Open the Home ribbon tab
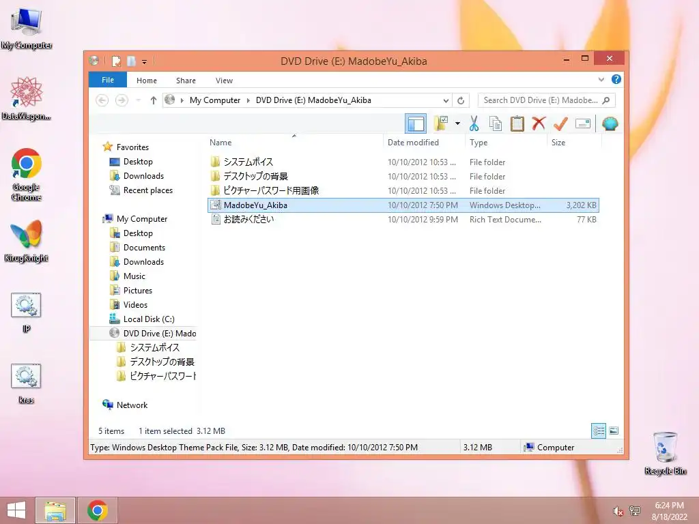 click(x=147, y=81)
